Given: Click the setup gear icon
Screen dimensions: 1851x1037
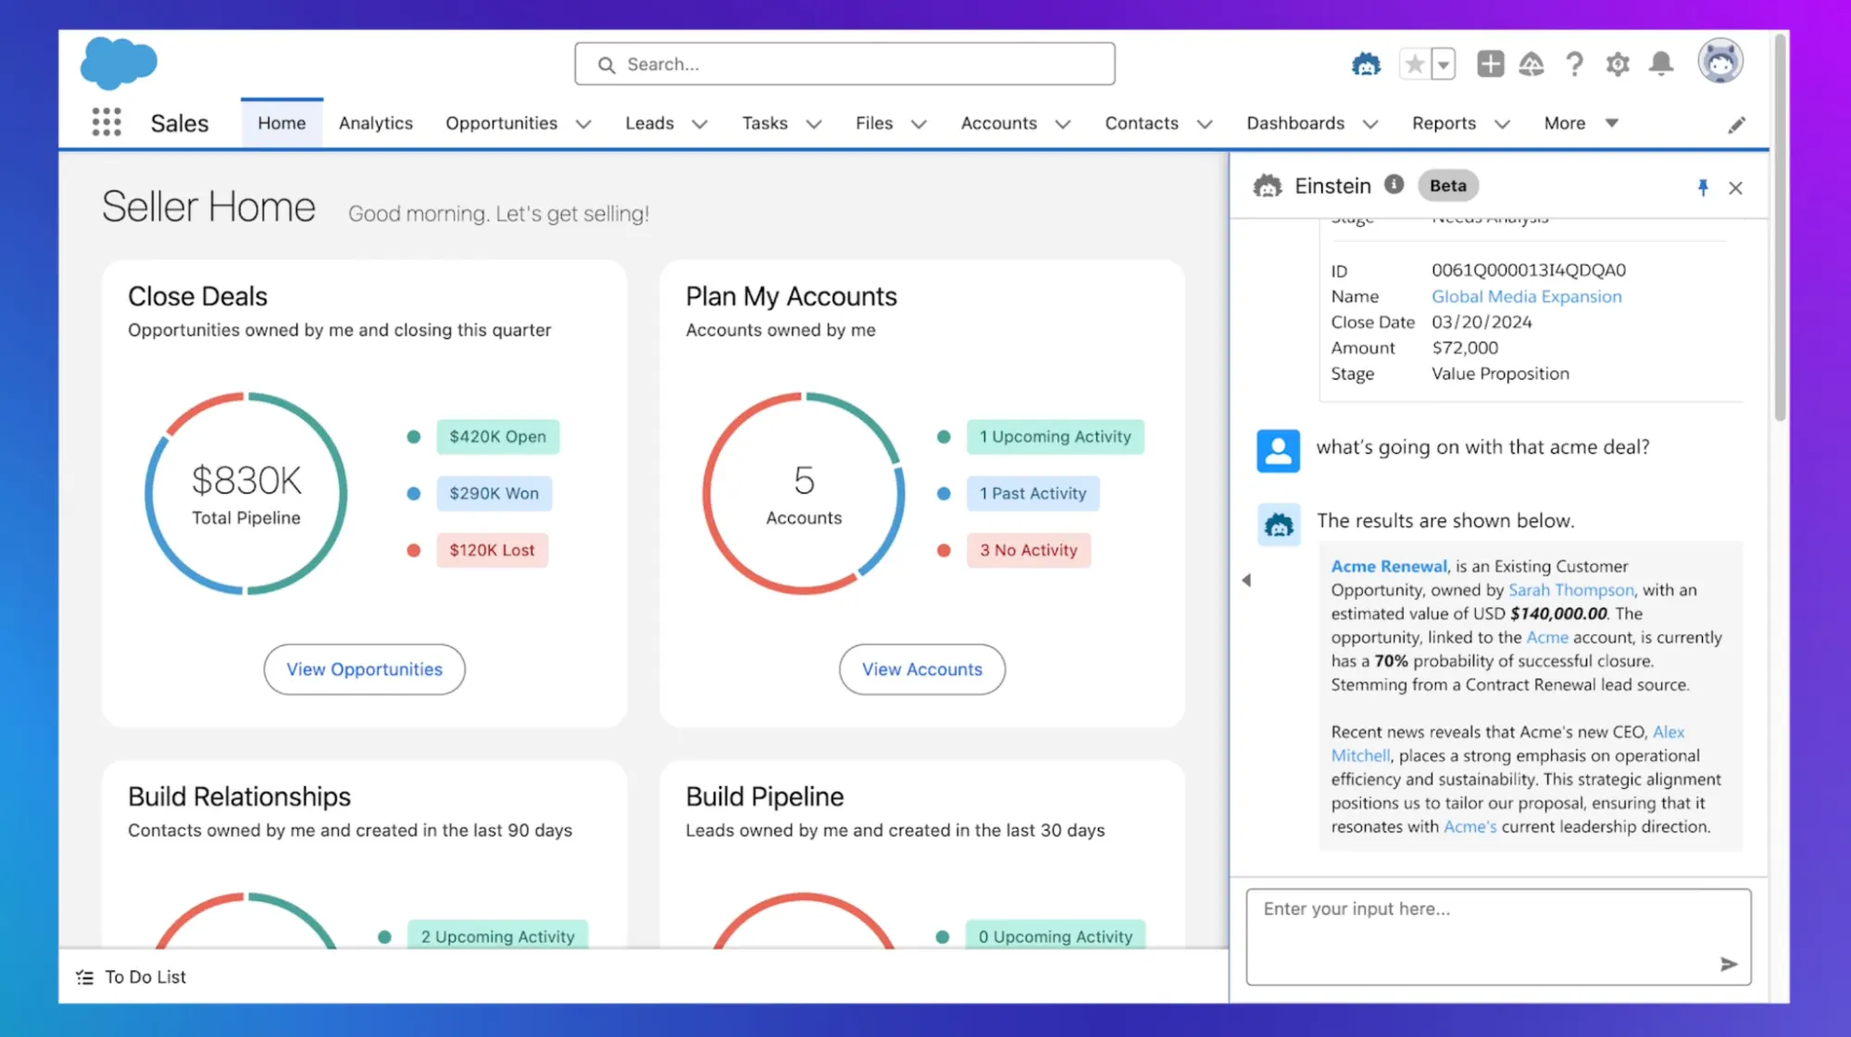Looking at the screenshot, I should click(1618, 64).
